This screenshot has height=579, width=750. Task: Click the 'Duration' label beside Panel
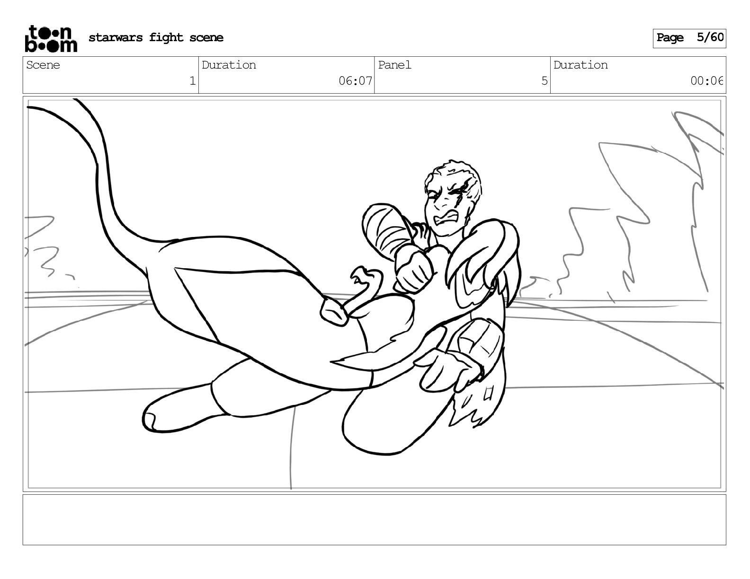pos(580,65)
